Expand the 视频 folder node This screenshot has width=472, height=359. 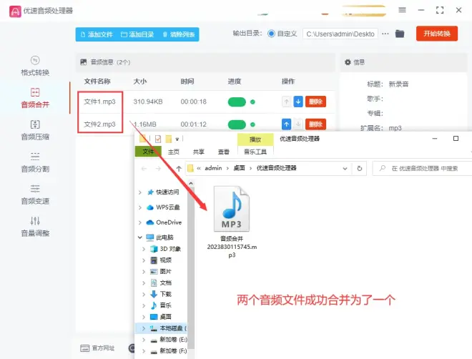click(x=144, y=260)
